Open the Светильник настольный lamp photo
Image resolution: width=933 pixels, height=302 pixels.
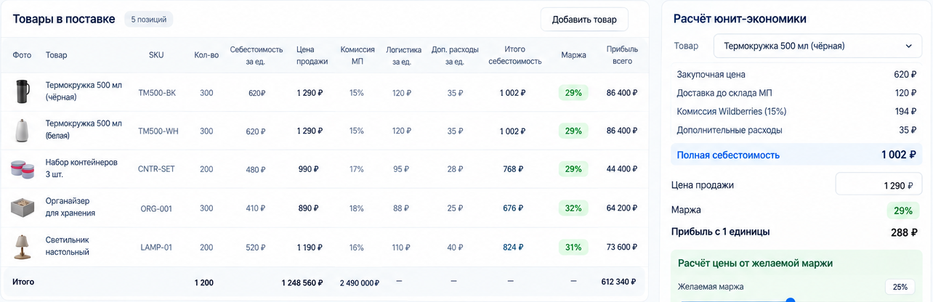(x=23, y=247)
